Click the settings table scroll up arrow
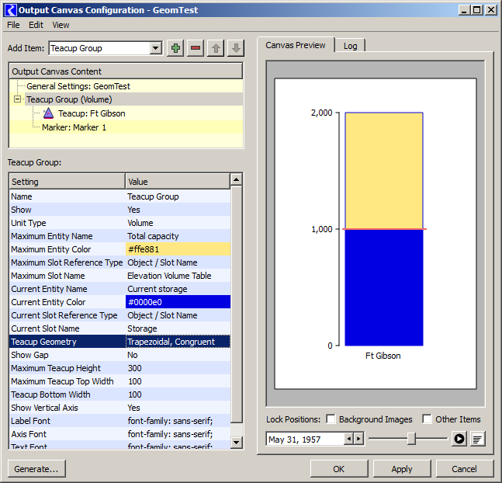 pos(237,179)
